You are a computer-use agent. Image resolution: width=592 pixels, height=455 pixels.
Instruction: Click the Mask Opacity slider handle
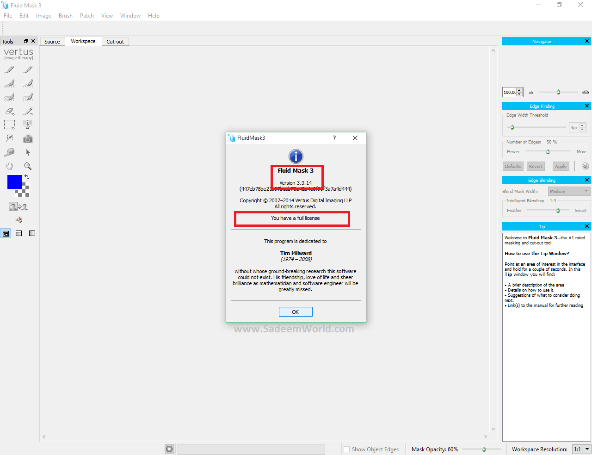click(484, 449)
